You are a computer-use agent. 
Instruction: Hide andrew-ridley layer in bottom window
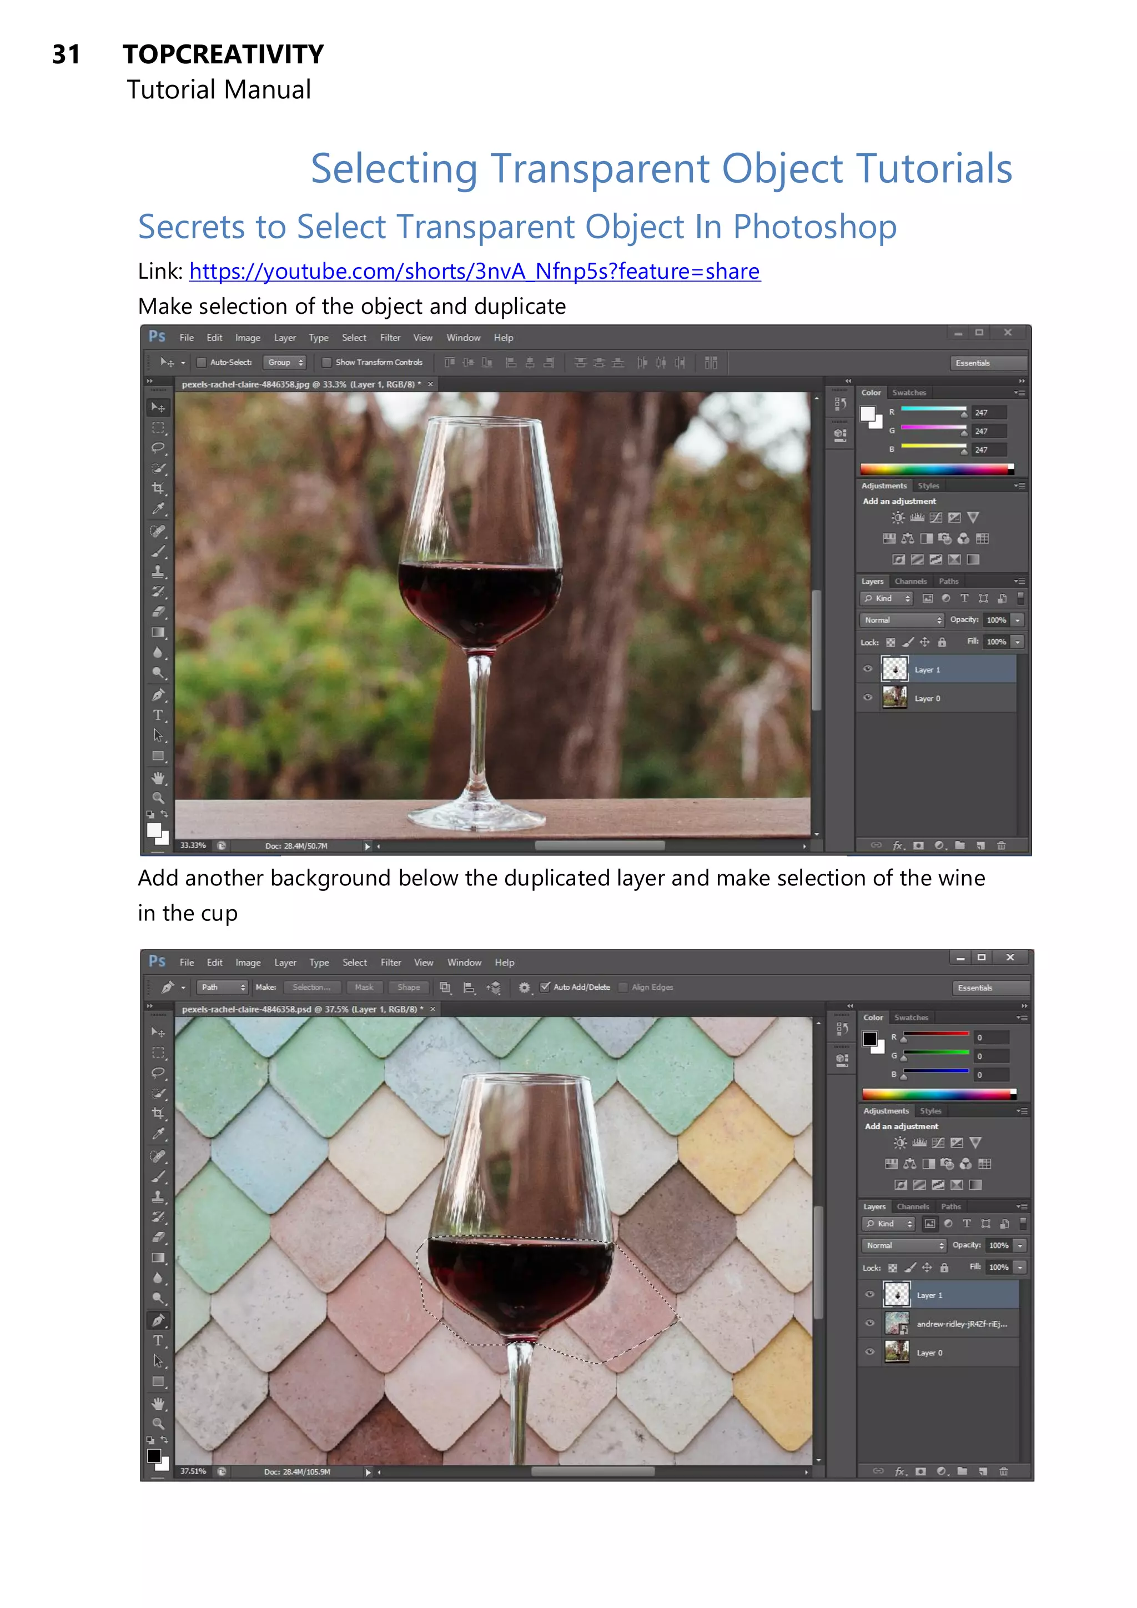(x=869, y=1323)
